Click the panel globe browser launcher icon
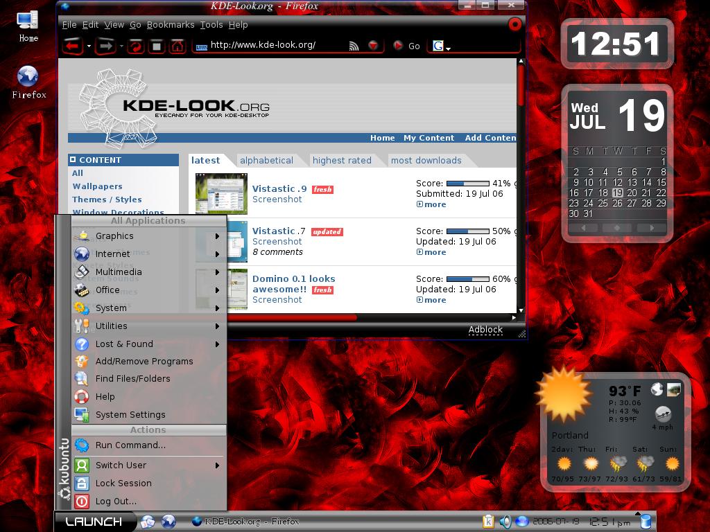The width and height of the screenshot is (710, 532). pos(168,522)
